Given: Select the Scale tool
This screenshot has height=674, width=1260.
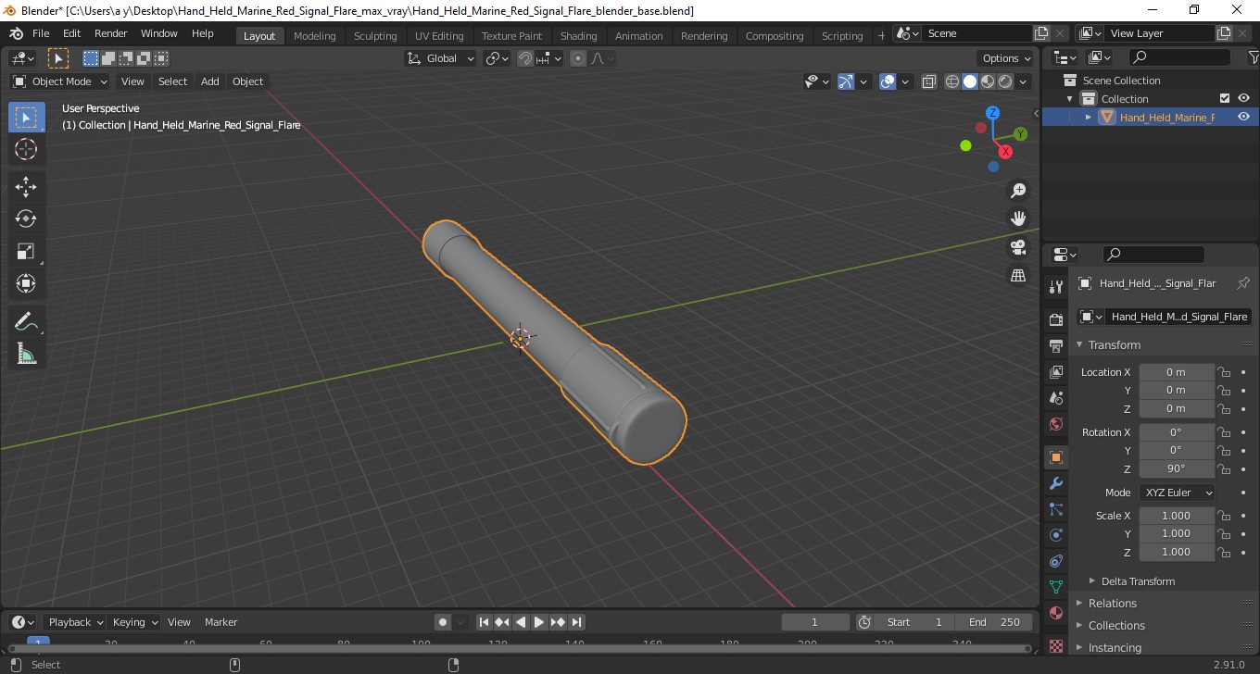Looking at the screenshot, I should pos(26,251).
